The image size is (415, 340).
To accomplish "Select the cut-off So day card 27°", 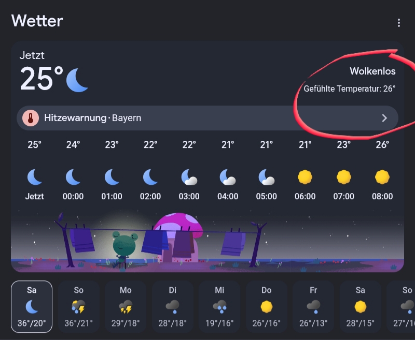I will point(400,306).
